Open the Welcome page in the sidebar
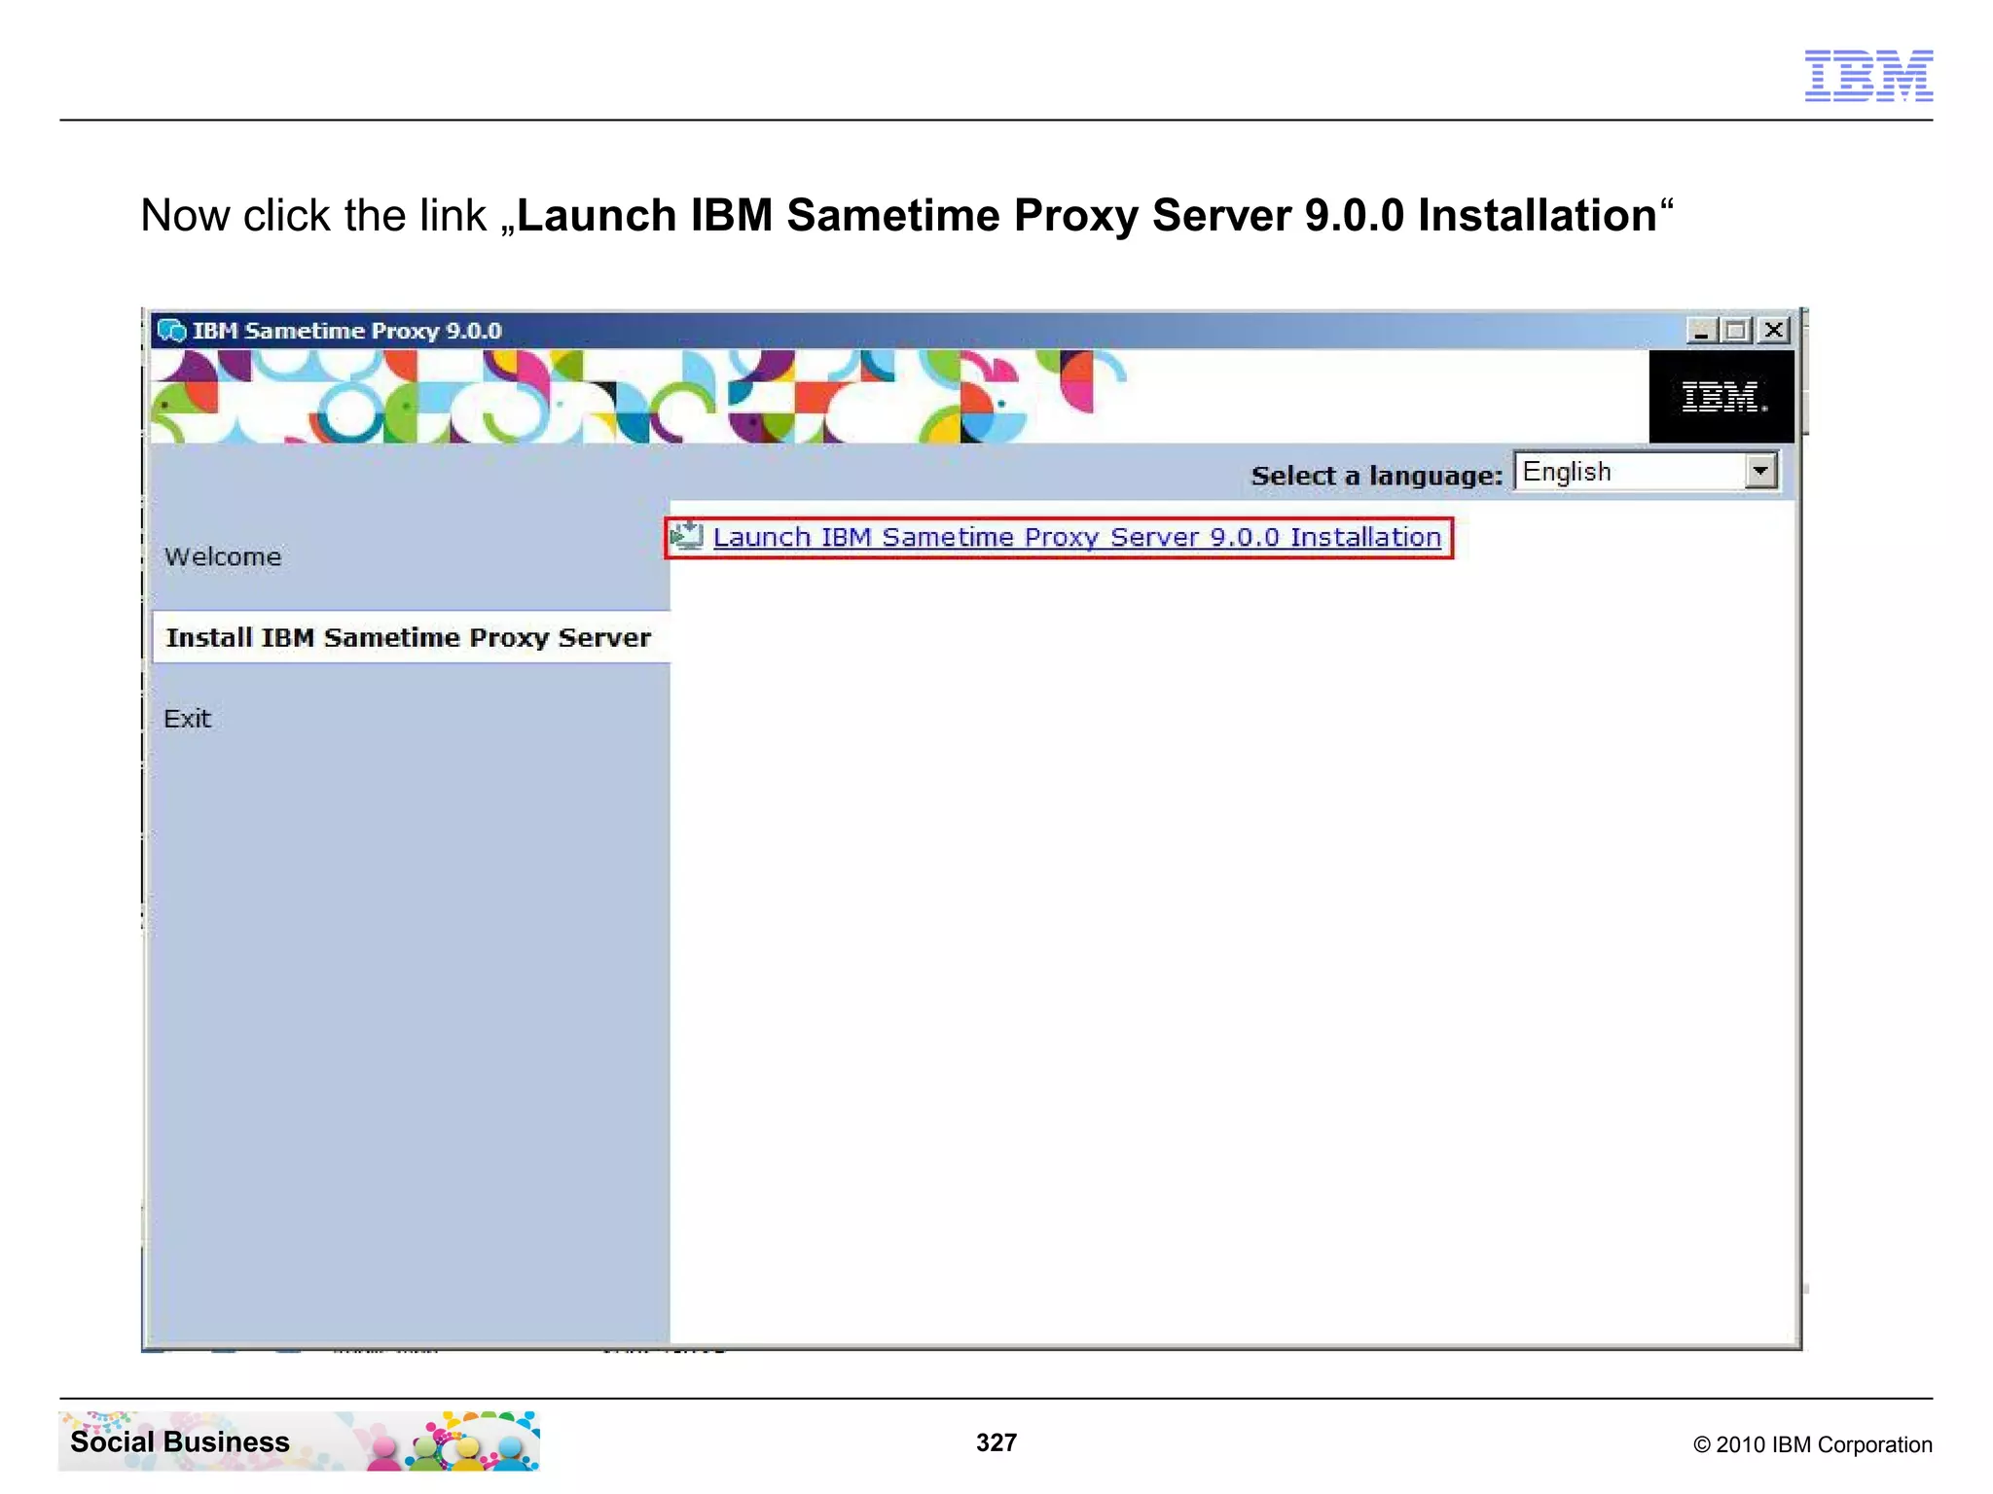 [223, 556]
